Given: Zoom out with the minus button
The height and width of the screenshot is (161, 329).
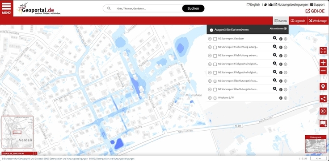Looking at the screenshot, I should pos(323,71).
